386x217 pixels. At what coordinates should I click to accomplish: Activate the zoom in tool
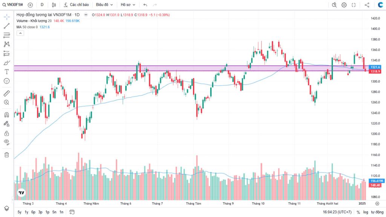pos(7,102)
